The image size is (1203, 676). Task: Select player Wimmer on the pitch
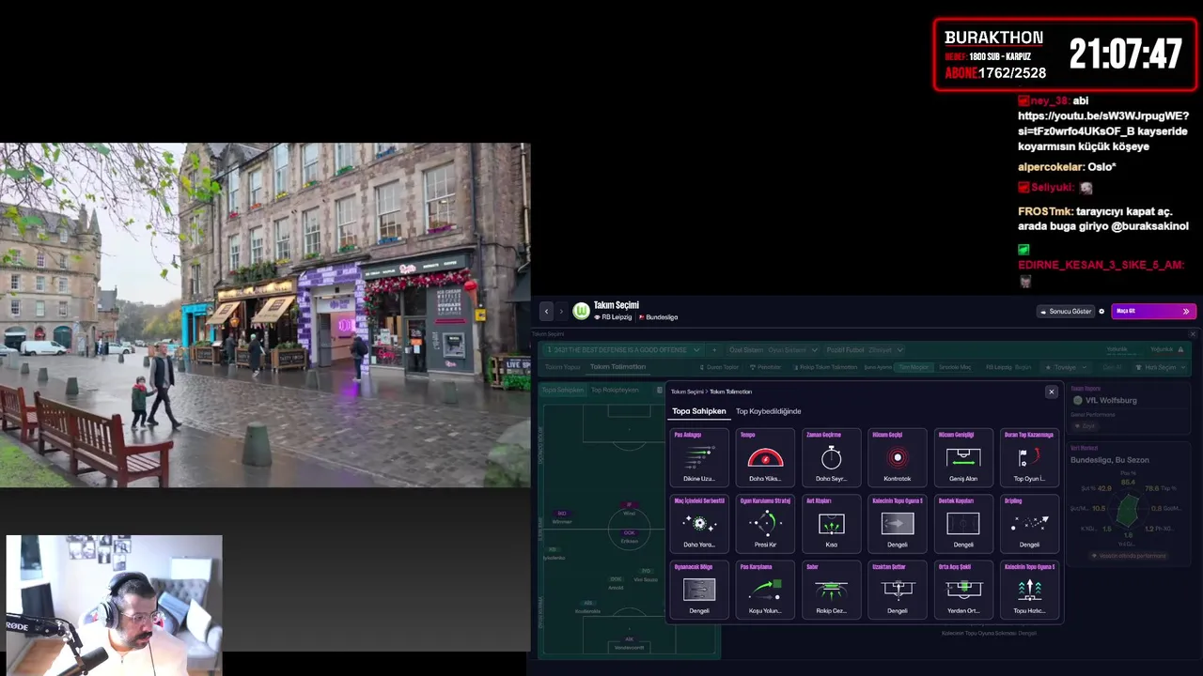coord(562,517)
